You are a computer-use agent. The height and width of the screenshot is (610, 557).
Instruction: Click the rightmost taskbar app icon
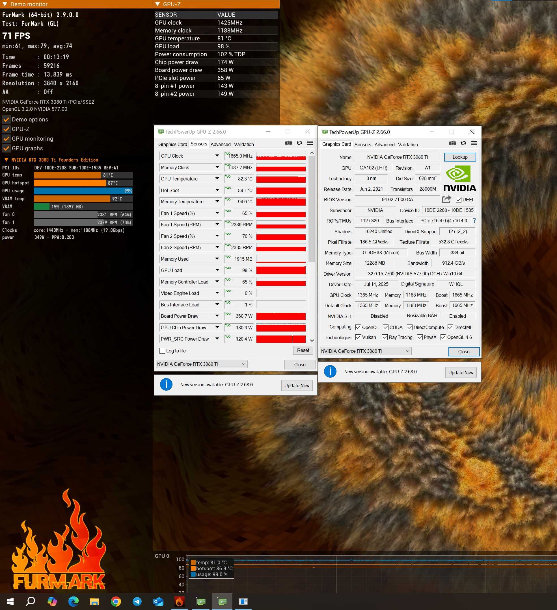pyautogui.click(x=243, y=601)
